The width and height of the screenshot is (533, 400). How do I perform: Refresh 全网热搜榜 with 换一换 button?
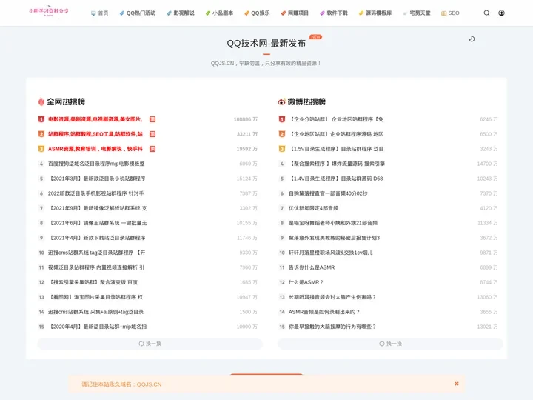(x=150, y=344)
